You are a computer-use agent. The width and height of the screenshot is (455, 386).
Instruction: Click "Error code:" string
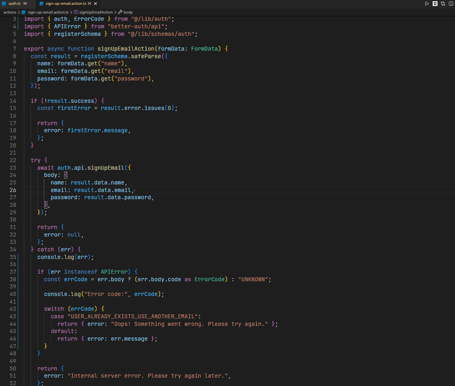pyautogui.click(x=106, y=294)
